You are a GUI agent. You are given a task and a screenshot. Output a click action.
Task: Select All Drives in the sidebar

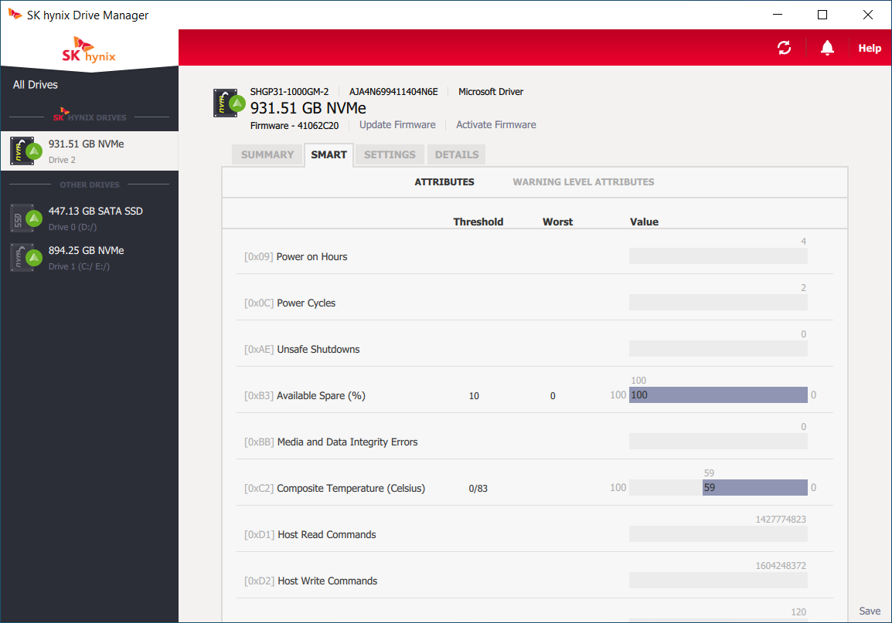click(x=36, y=85)
